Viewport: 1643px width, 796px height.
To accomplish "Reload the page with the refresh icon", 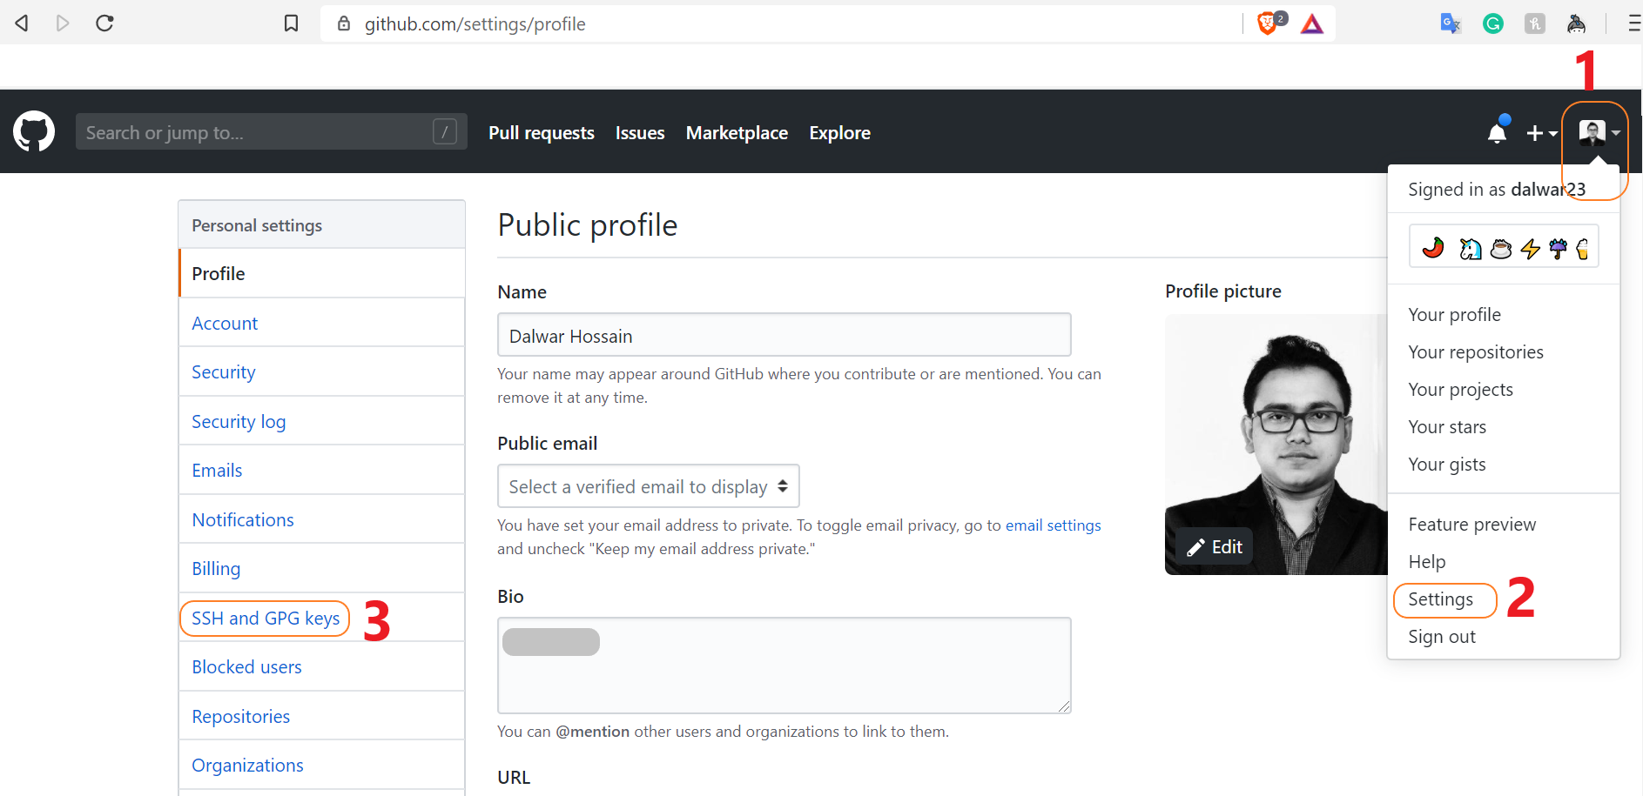I will point(104,23).
